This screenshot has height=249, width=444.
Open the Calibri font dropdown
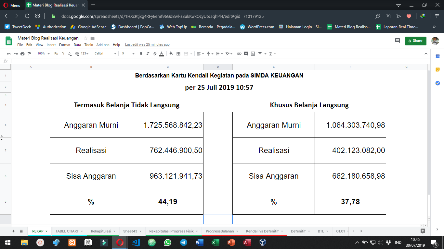(105, 53)
